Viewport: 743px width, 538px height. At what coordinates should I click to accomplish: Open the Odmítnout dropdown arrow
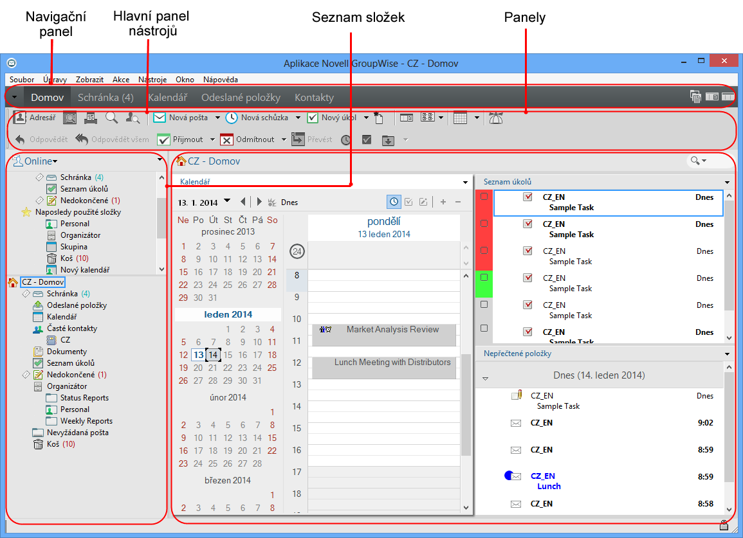tap(284, 139)
